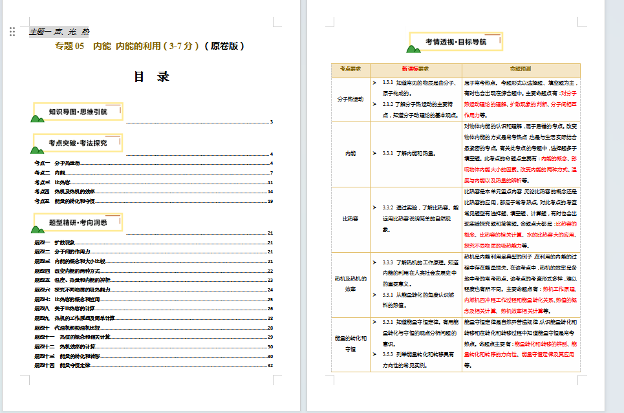Click the 比热容 cell in the 考点要求 column
The image size is (624, 413).
click(x=350, y=219)
